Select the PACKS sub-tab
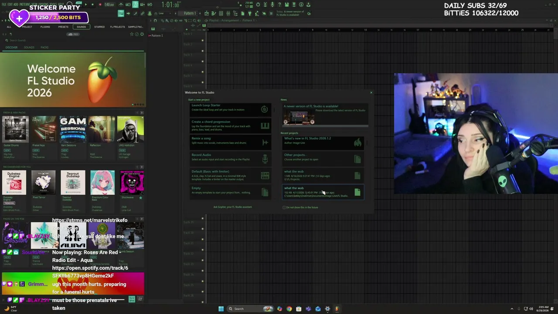The height and width of the screenshot is (314, 558). coord(44,47)
